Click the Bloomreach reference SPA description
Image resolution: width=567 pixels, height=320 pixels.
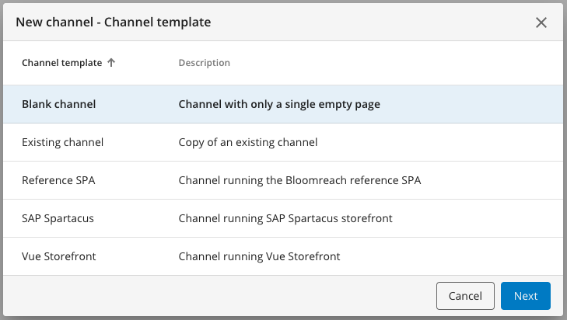(299, 180)
